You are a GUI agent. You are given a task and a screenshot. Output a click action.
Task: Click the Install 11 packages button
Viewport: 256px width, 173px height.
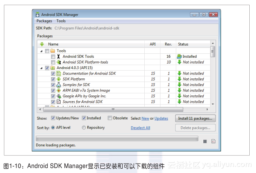click(195, 118)
